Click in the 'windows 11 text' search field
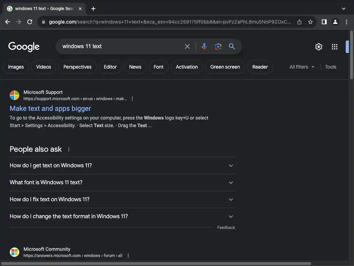Viewport: 354px width, 266px height. [122, 46]
